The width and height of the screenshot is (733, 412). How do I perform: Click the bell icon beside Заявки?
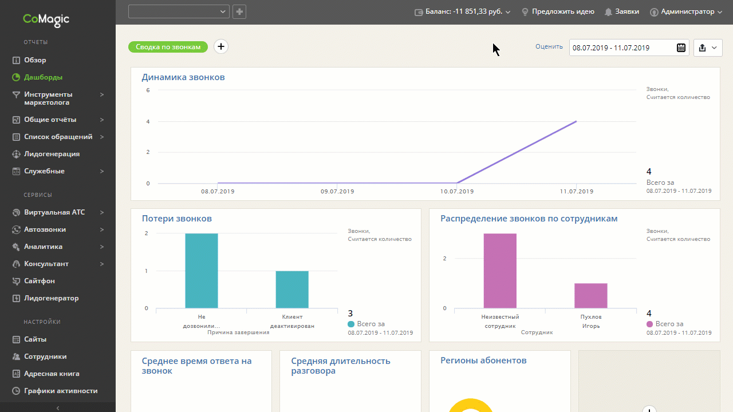608,11
